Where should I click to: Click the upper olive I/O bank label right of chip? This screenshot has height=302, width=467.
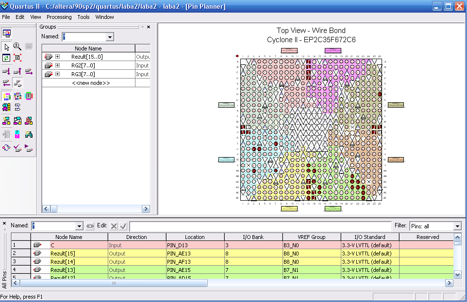tap(396, 105)
